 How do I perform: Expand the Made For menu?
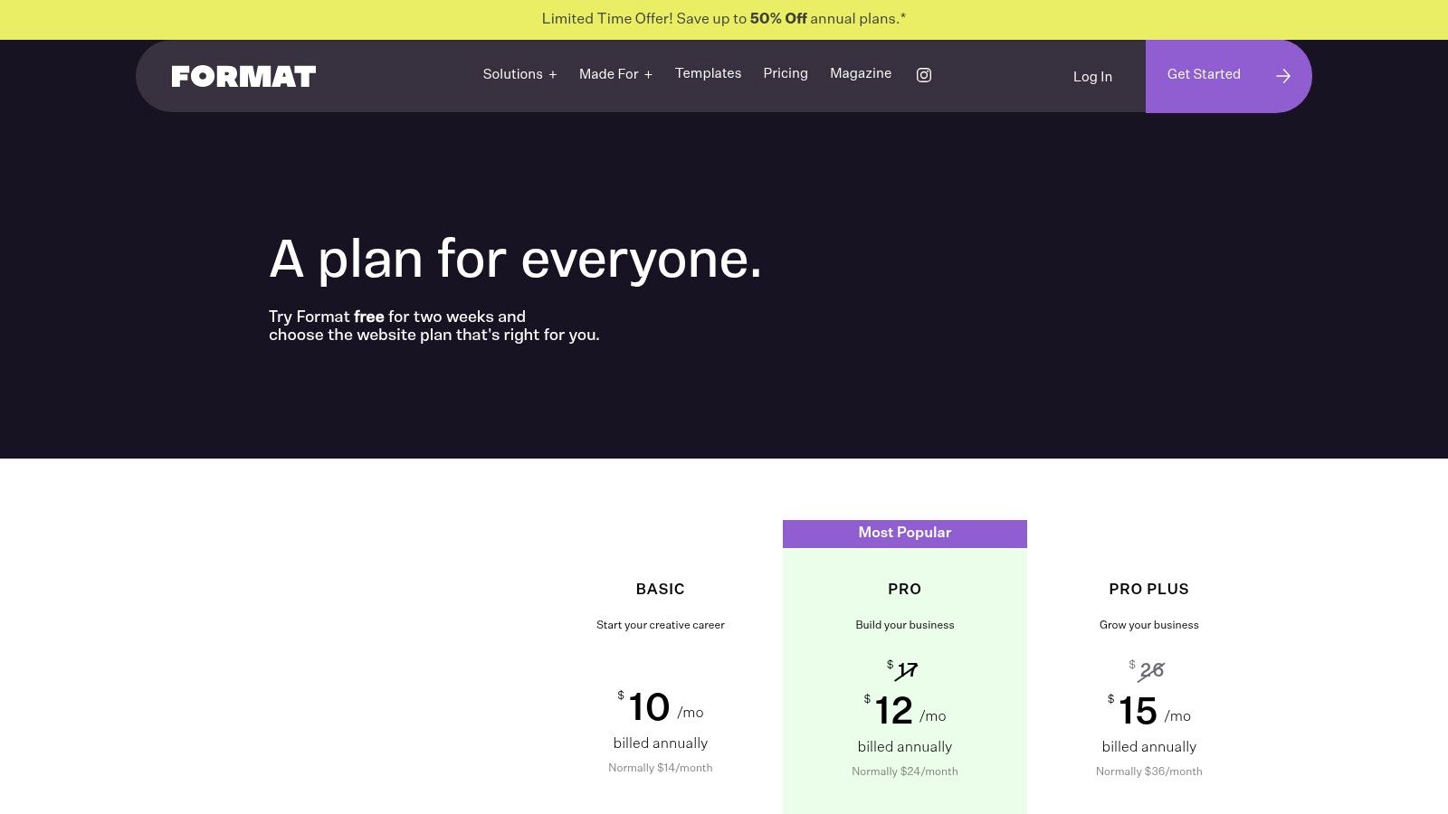tap(615, 74)
